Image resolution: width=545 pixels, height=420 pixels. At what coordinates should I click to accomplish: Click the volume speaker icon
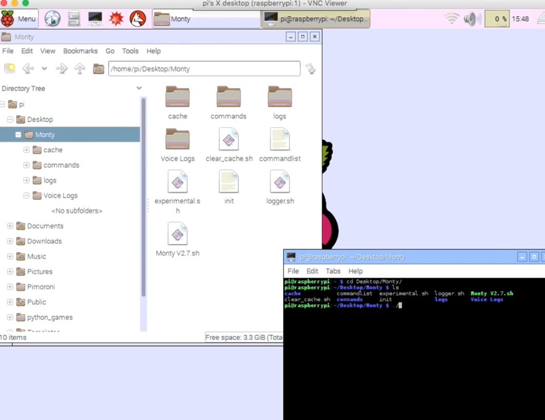472,19
